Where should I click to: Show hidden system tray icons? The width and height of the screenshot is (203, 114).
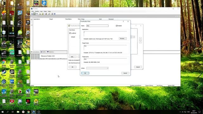click(180, 112)
